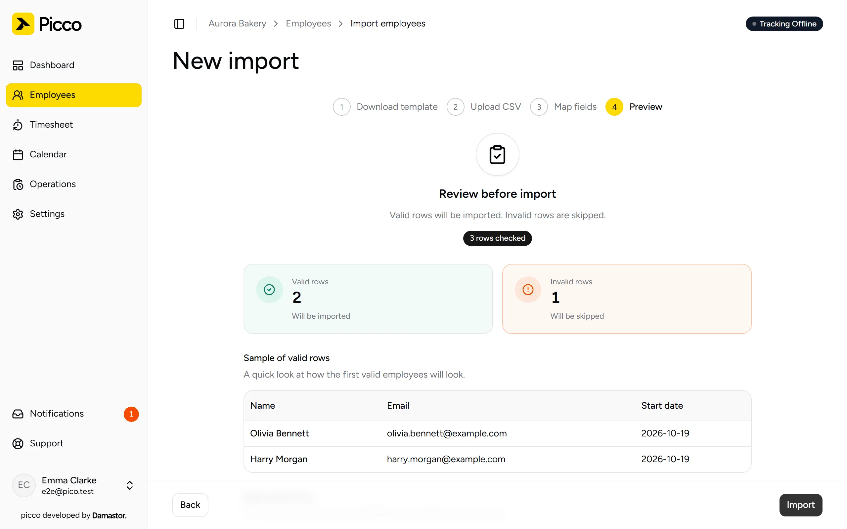Click the Timesheet clock icon

(18, 125)
